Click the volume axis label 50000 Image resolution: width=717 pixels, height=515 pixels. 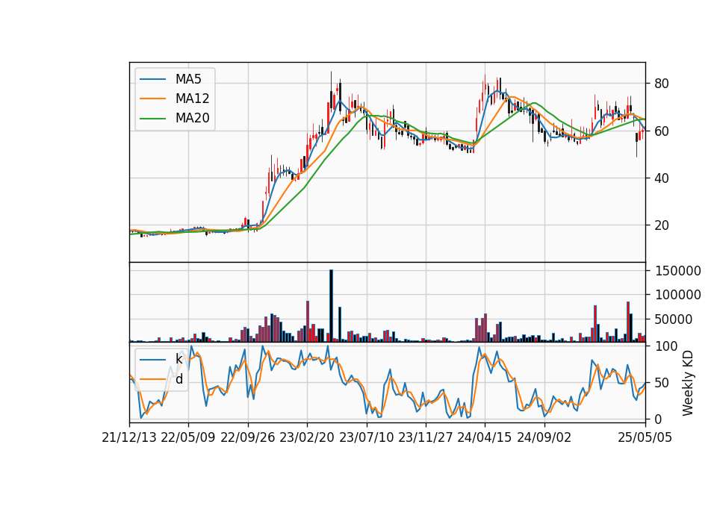[x=674, y=319]
